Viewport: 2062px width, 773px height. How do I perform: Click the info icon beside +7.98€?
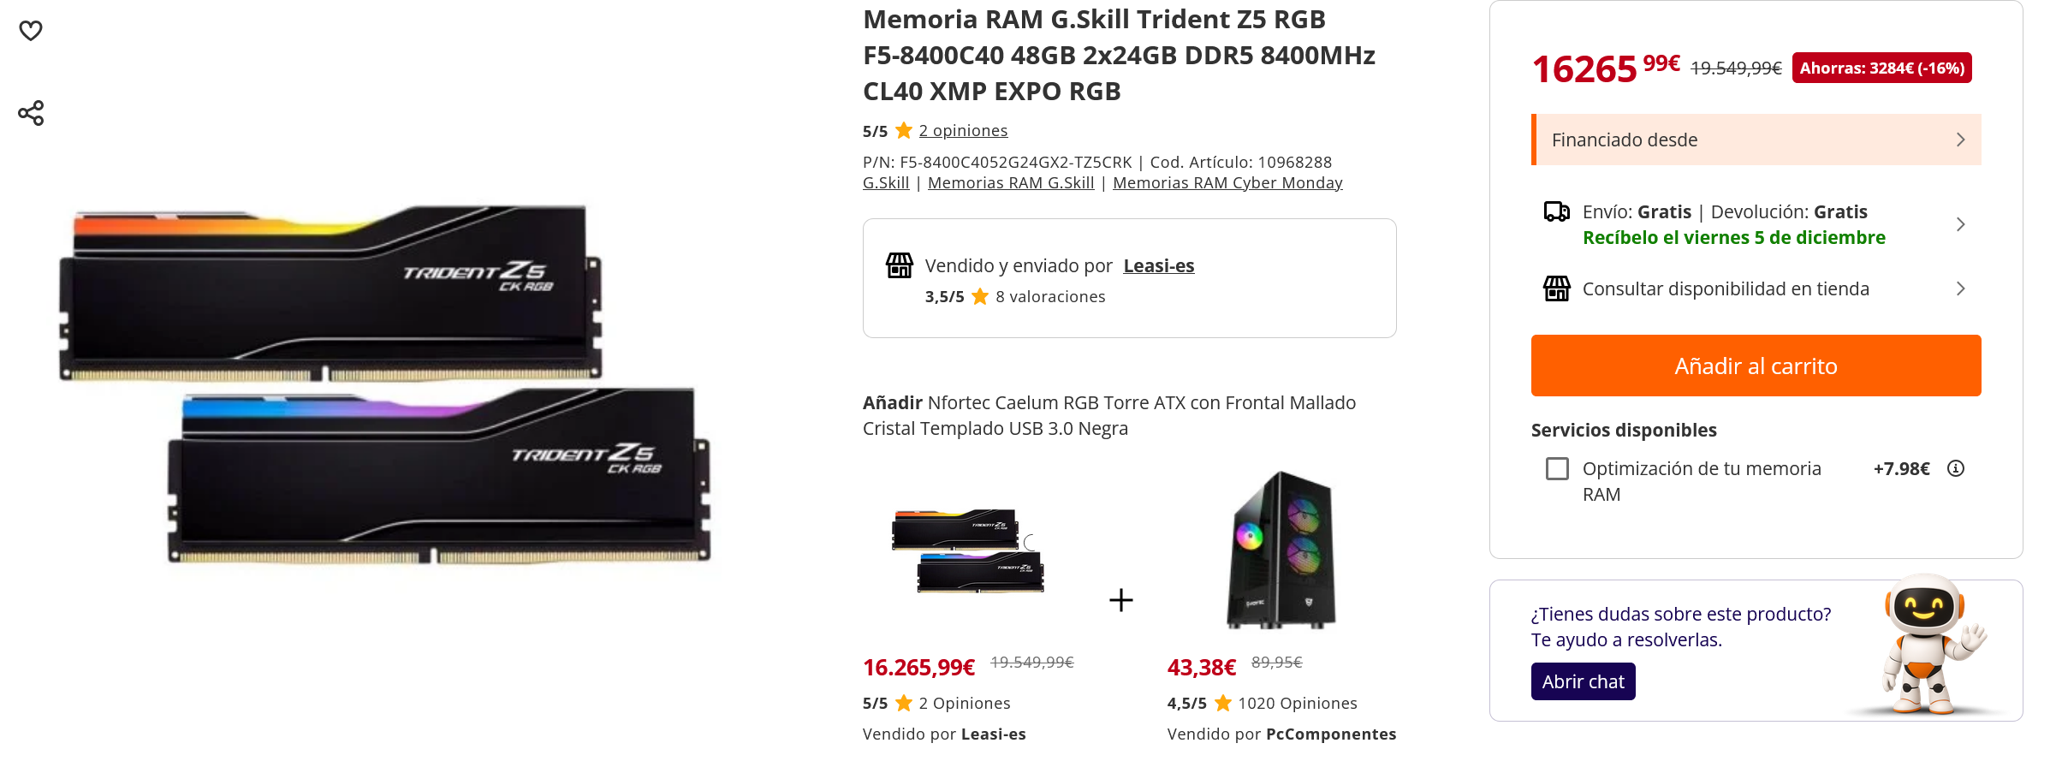click(x=1955, y=468)
